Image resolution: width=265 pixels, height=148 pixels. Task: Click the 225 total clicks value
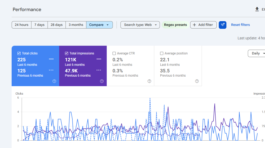pos(21,60)
